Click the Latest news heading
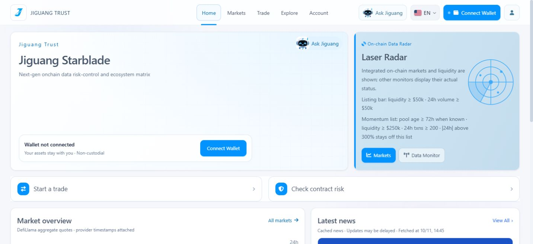533x244 pixels. [x=336, y=221]
